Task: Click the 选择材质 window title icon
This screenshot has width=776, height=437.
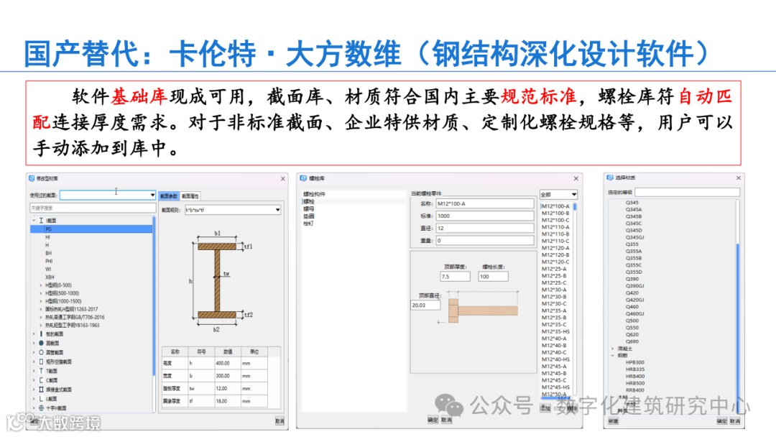Action: click(x=610, y=178)
